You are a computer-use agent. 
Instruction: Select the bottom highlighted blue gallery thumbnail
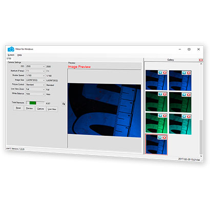(156, 144)
